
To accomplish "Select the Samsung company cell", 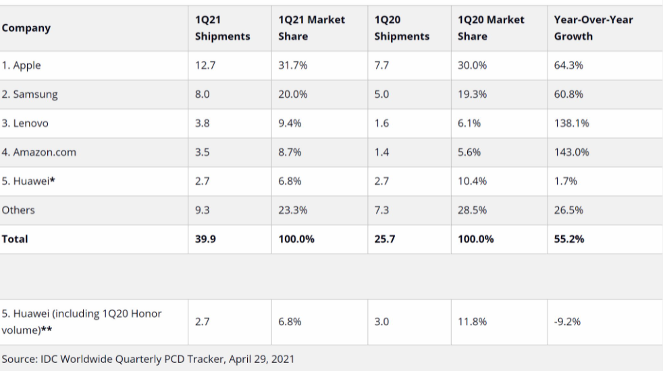I will [x=32, y=94].
